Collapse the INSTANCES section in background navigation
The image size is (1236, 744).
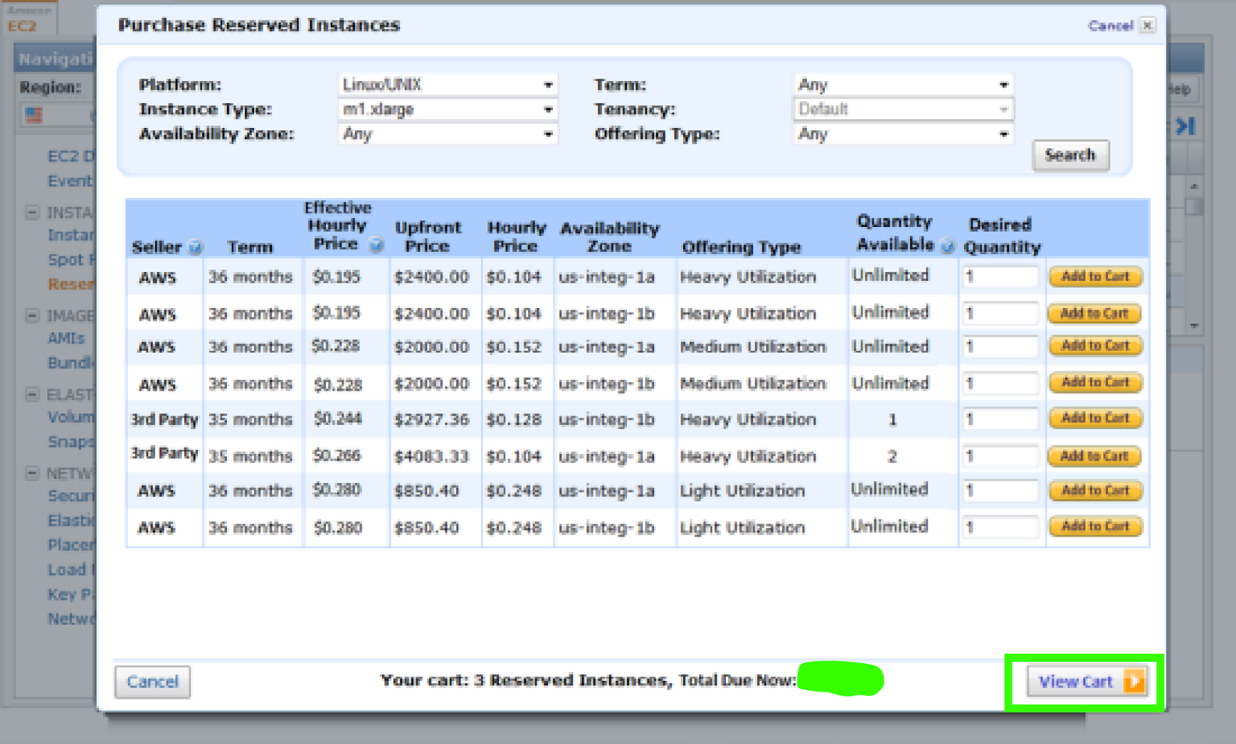coord(32,213)
